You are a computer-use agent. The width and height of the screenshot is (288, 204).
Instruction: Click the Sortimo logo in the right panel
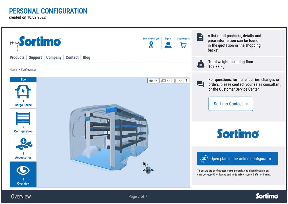(x=238, y=134)
